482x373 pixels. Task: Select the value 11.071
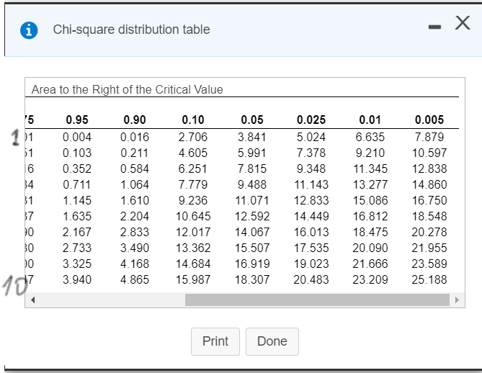252,201
